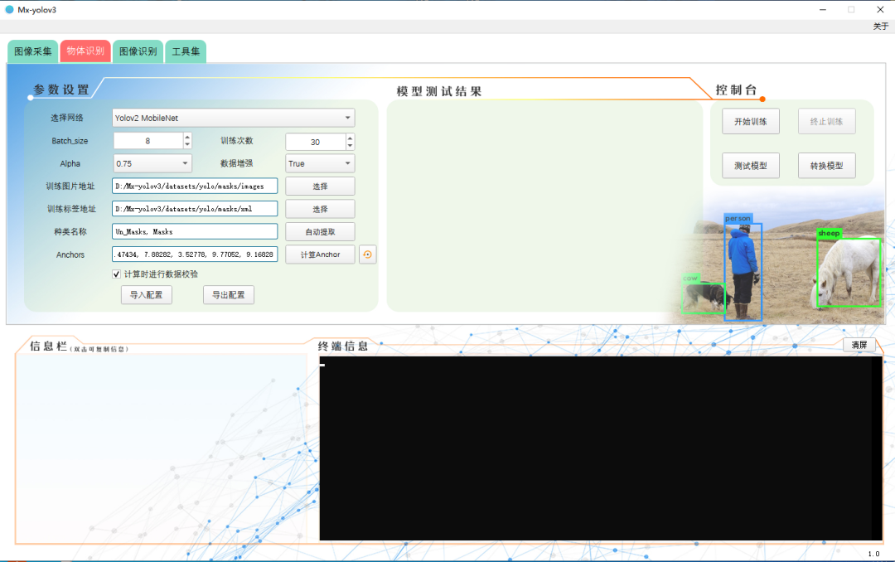Click the 转换模型 button
895x562 pixels.
click(x=826, y=166)
